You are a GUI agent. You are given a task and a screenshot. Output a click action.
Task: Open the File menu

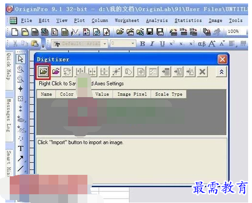[x=27, y=20]
